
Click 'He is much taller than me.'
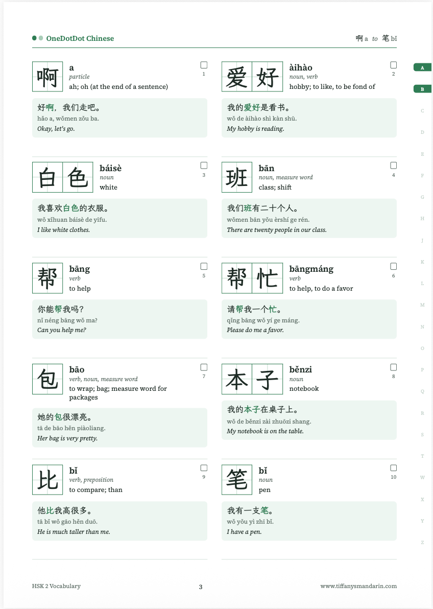pos(74,532)
